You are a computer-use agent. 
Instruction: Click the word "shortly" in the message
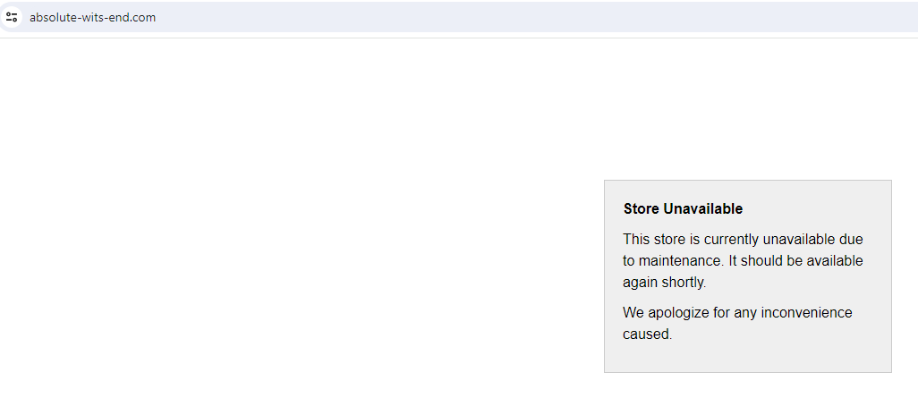(x=683, y=282)
